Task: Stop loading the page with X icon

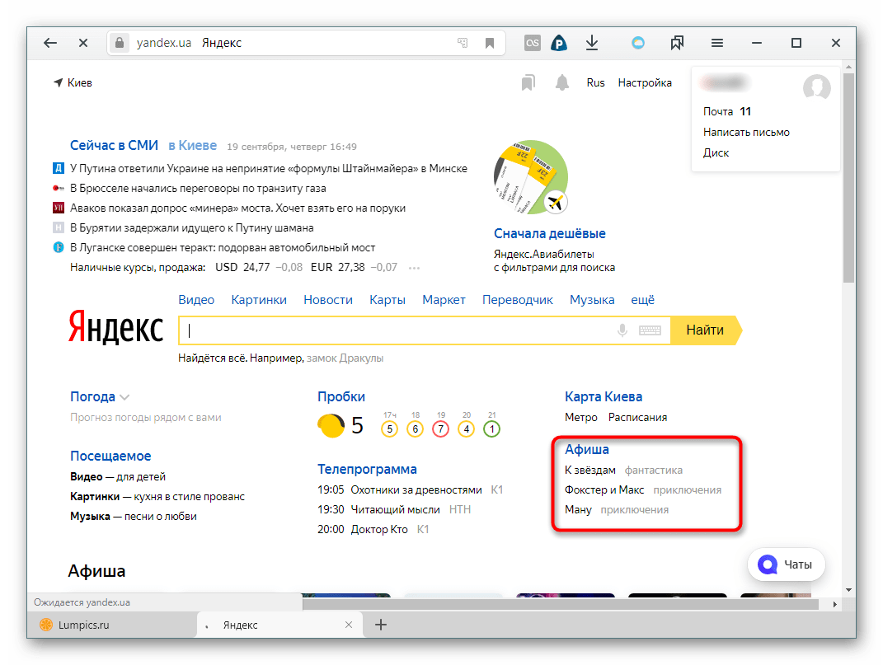Action: tap(82, 43)
